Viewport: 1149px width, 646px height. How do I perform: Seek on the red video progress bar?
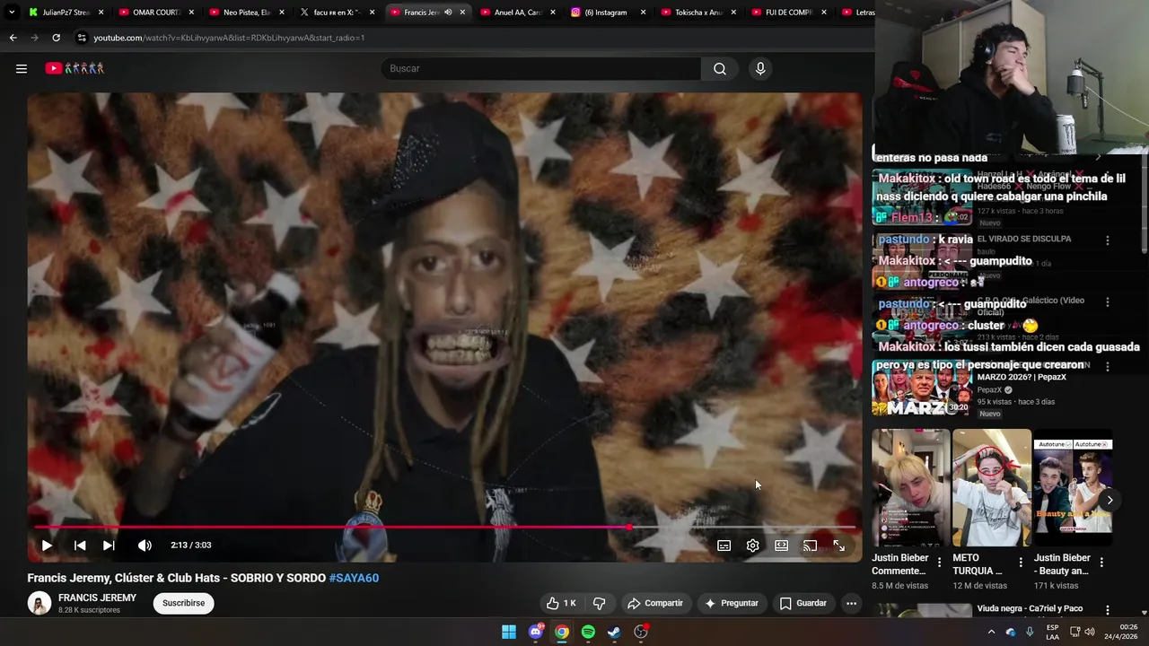coord(444,528)
